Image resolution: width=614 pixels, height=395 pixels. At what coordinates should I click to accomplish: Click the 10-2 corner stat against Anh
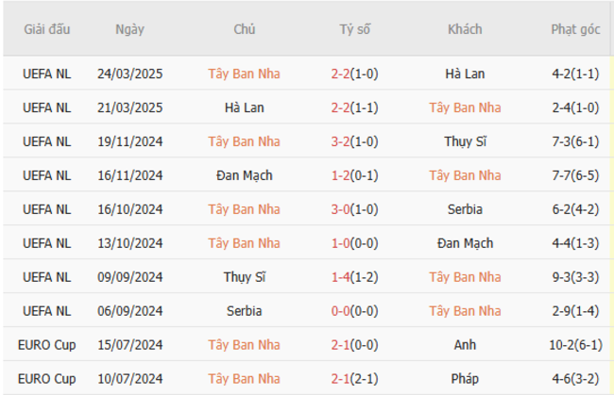[575, 345]
